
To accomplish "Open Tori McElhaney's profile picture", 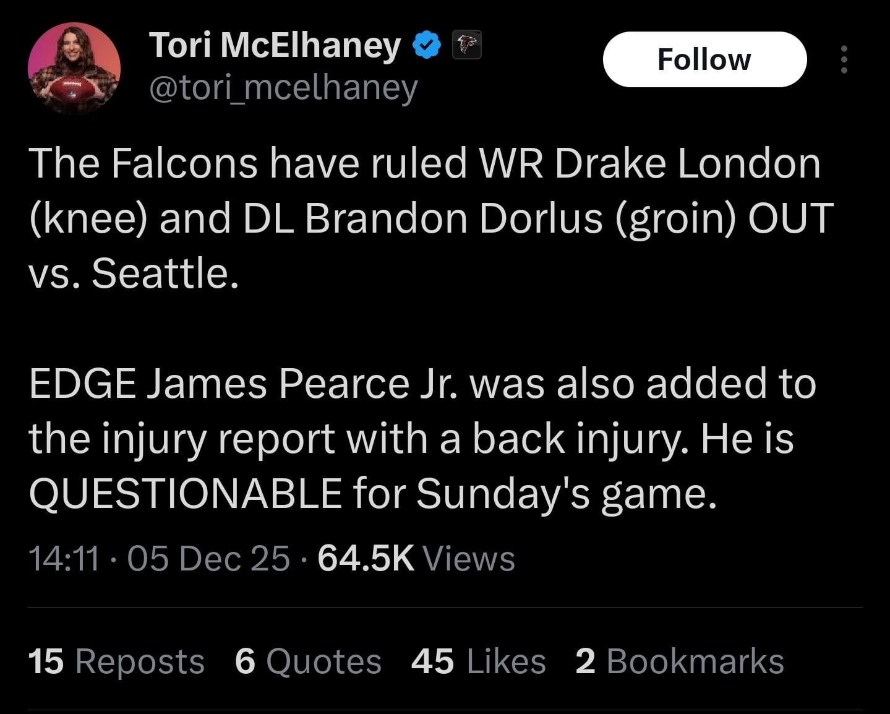I will coord(74,68).
